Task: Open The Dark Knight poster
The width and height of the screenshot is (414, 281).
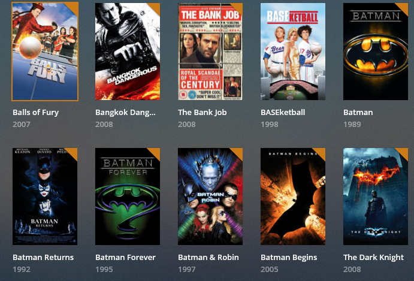Action: point(376,197)
